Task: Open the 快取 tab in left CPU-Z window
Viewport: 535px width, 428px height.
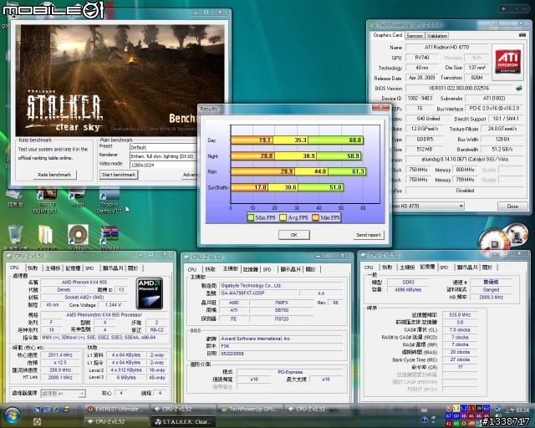Action: click(x=33, y=268)
